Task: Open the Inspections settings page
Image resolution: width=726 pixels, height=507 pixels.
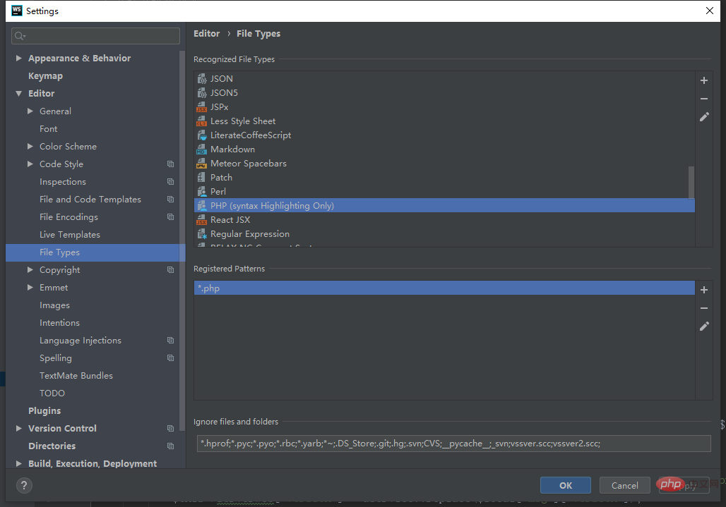Action: 63,182
